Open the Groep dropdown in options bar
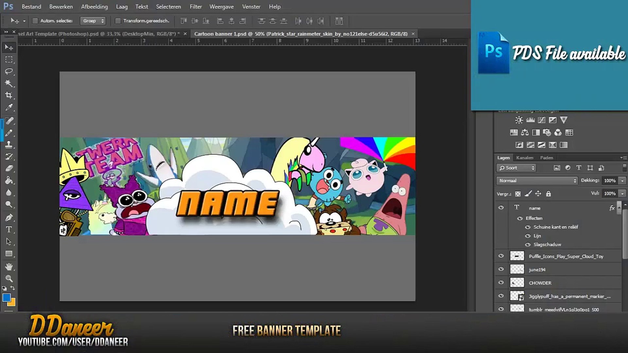The height and width of the screenshot is (353, 628). point(93,21)
